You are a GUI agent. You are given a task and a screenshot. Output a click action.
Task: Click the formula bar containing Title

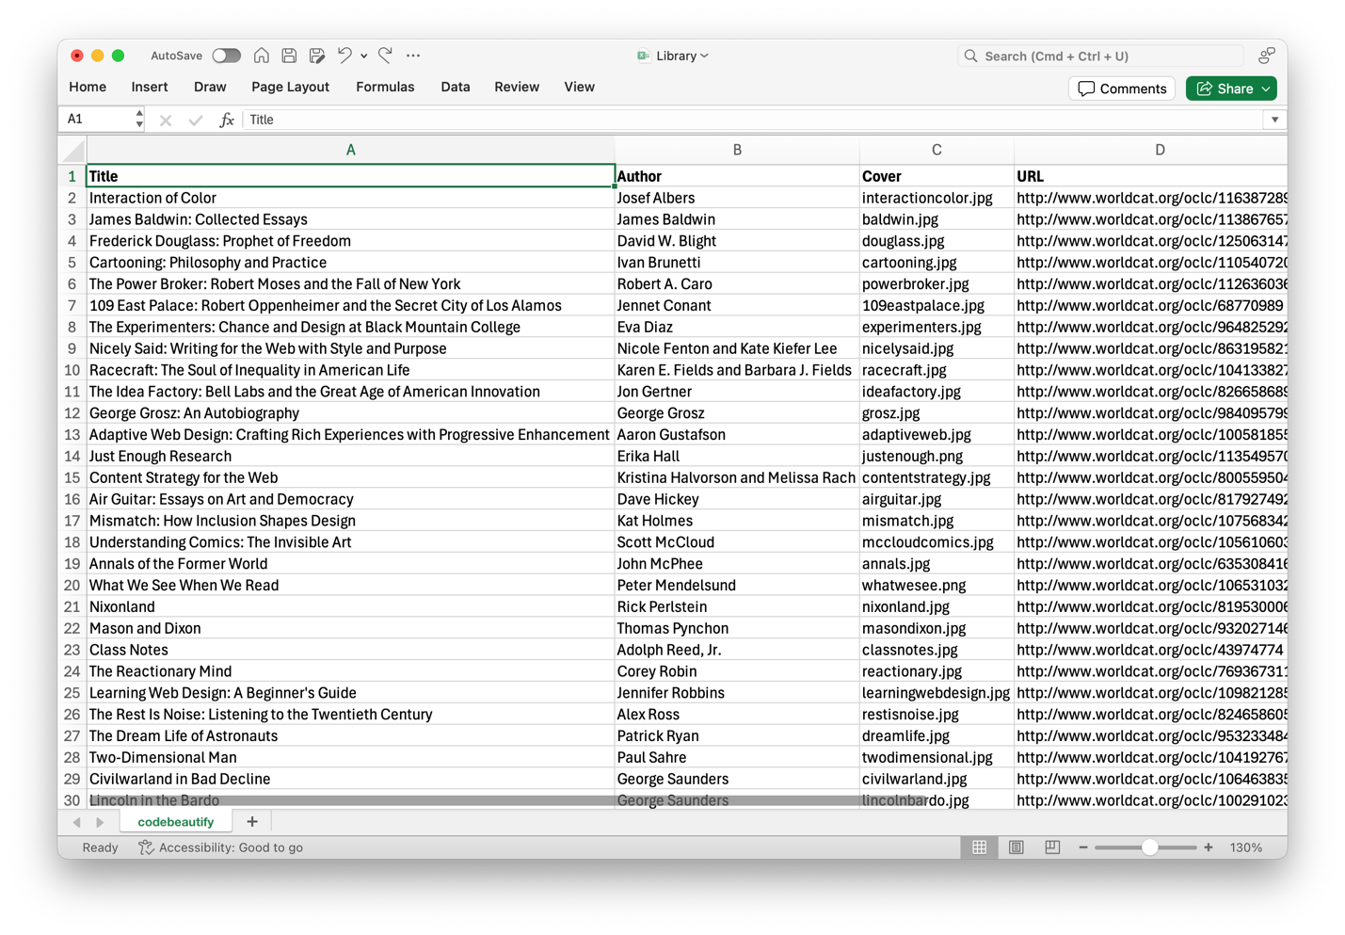pos(753,120)
